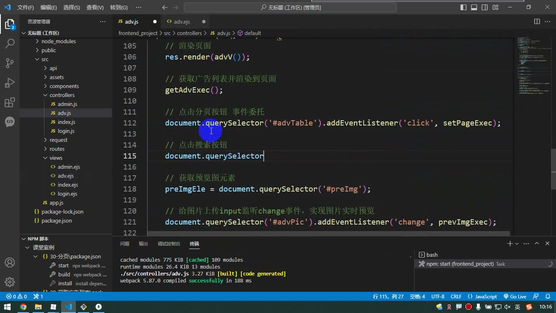Open the Run and Debug view

pyautogui.click(x=10, y=82)
